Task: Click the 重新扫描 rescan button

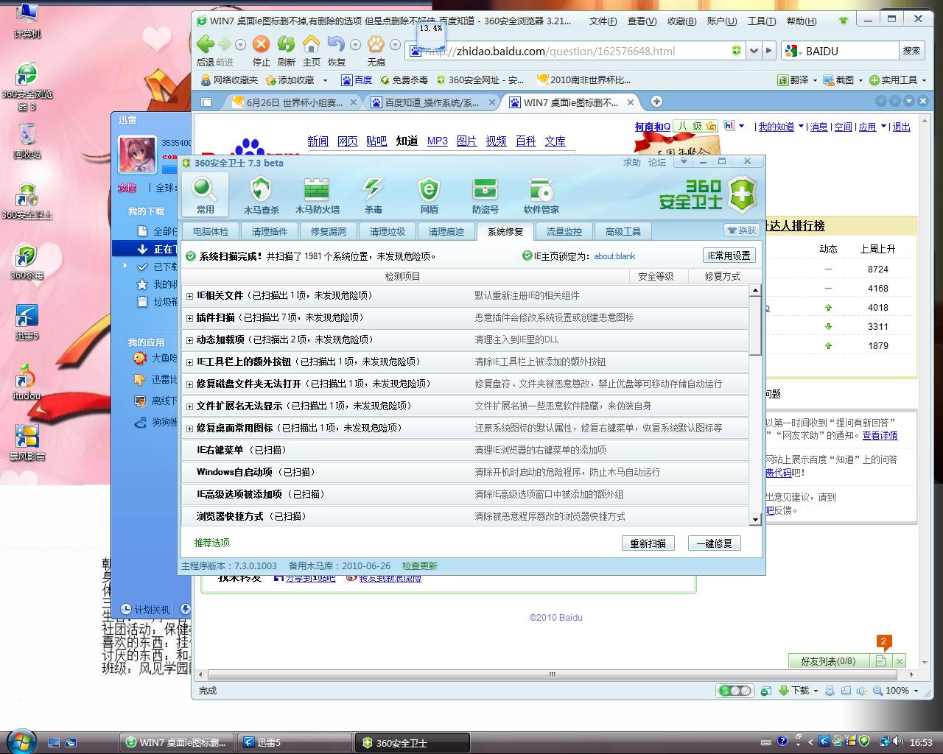Action: [648, 543]
